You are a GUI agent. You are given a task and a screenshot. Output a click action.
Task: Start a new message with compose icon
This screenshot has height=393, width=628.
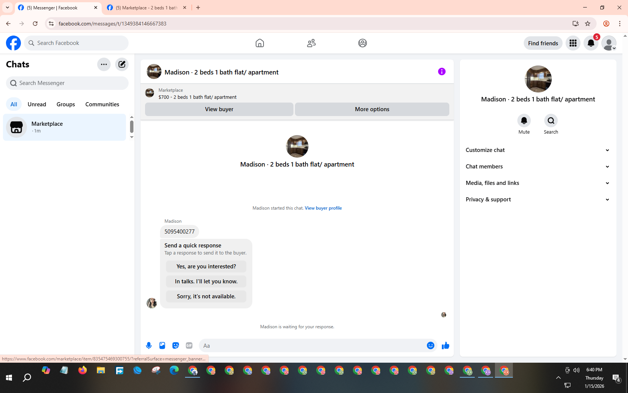[x=122, y=64]
